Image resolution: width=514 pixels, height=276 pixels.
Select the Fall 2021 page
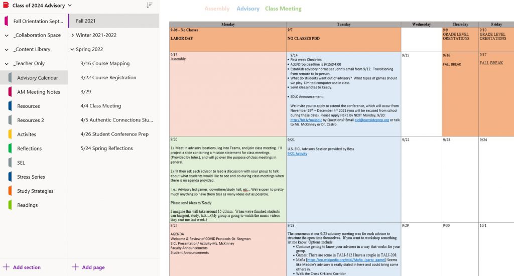[114, 21]
